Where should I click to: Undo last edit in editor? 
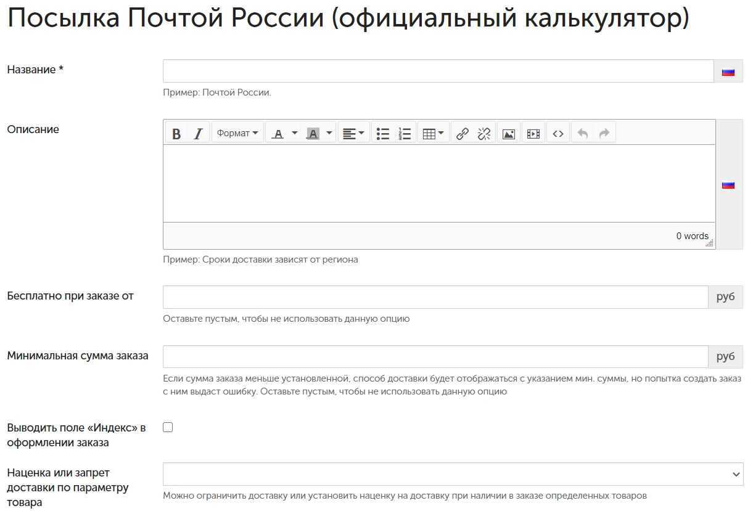[x=583, y=133]
